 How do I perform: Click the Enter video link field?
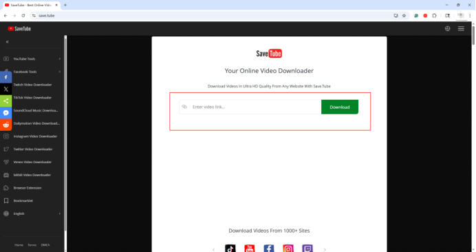(250, 107)
